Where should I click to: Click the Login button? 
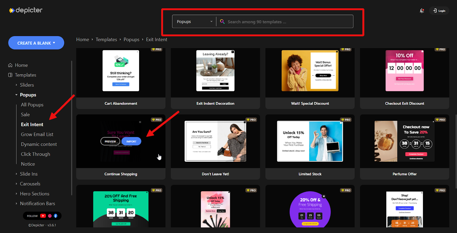pyautogui.click(x=439, y=11)
